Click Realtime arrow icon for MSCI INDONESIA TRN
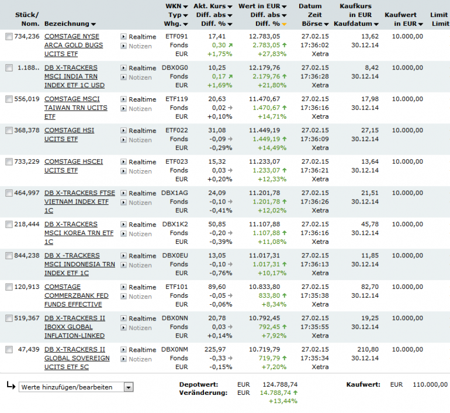 point(123,256)
